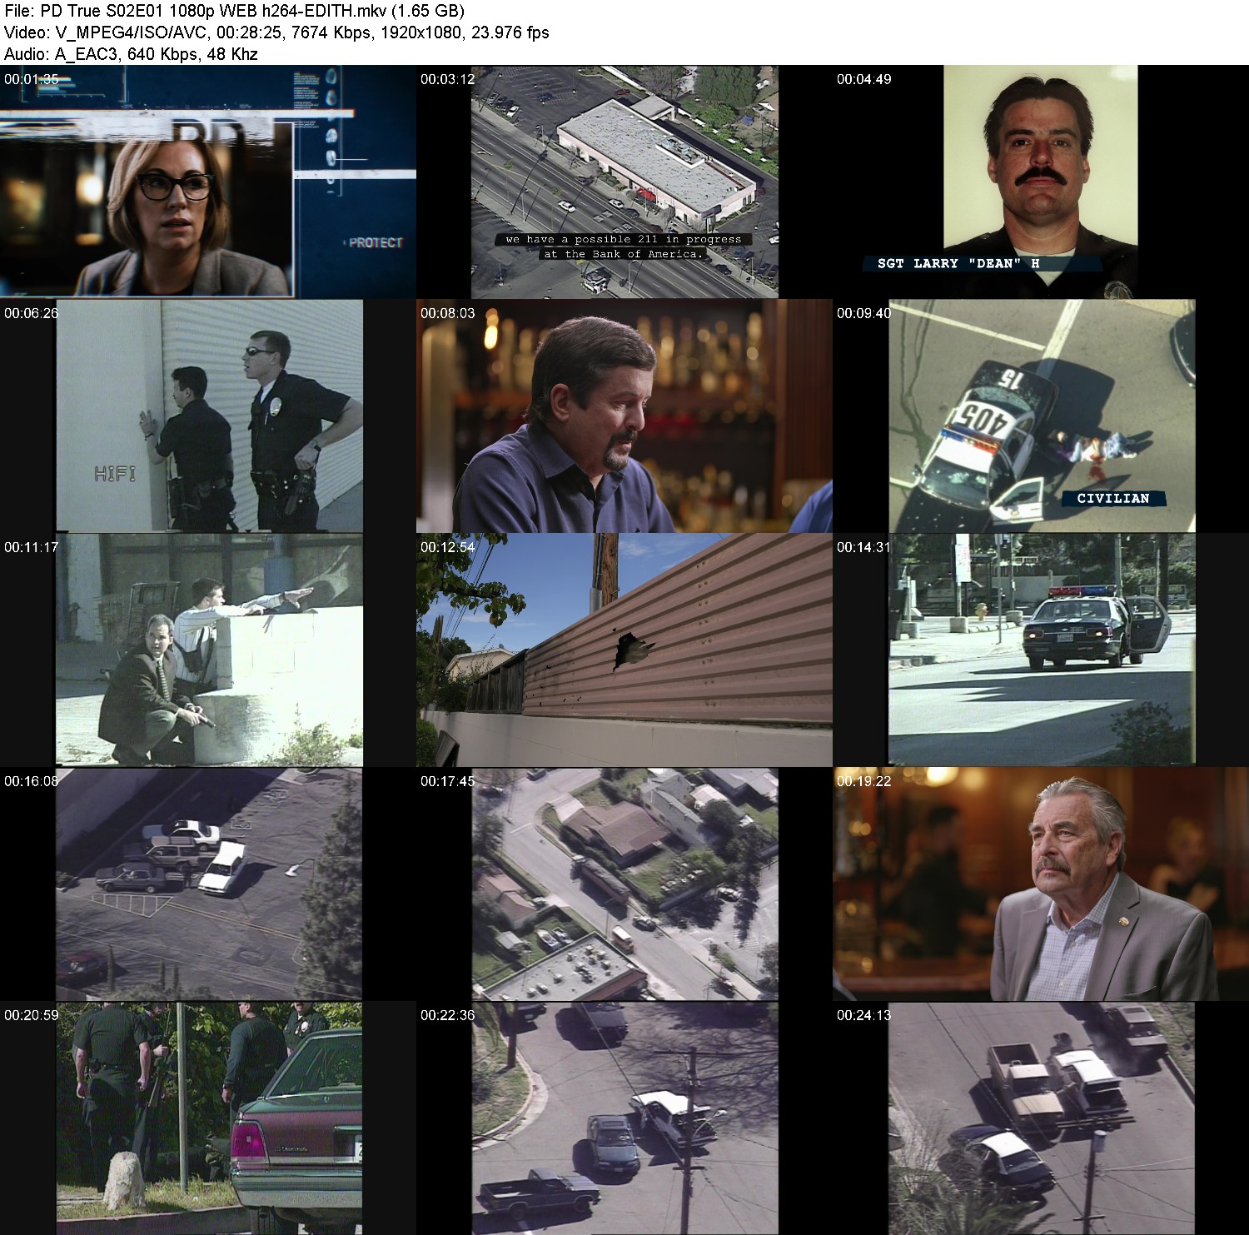1249x1235 pixels.
Task: Select the 00:17:45 neighborhood aerial thumbnail
Action: pos(624,884)
